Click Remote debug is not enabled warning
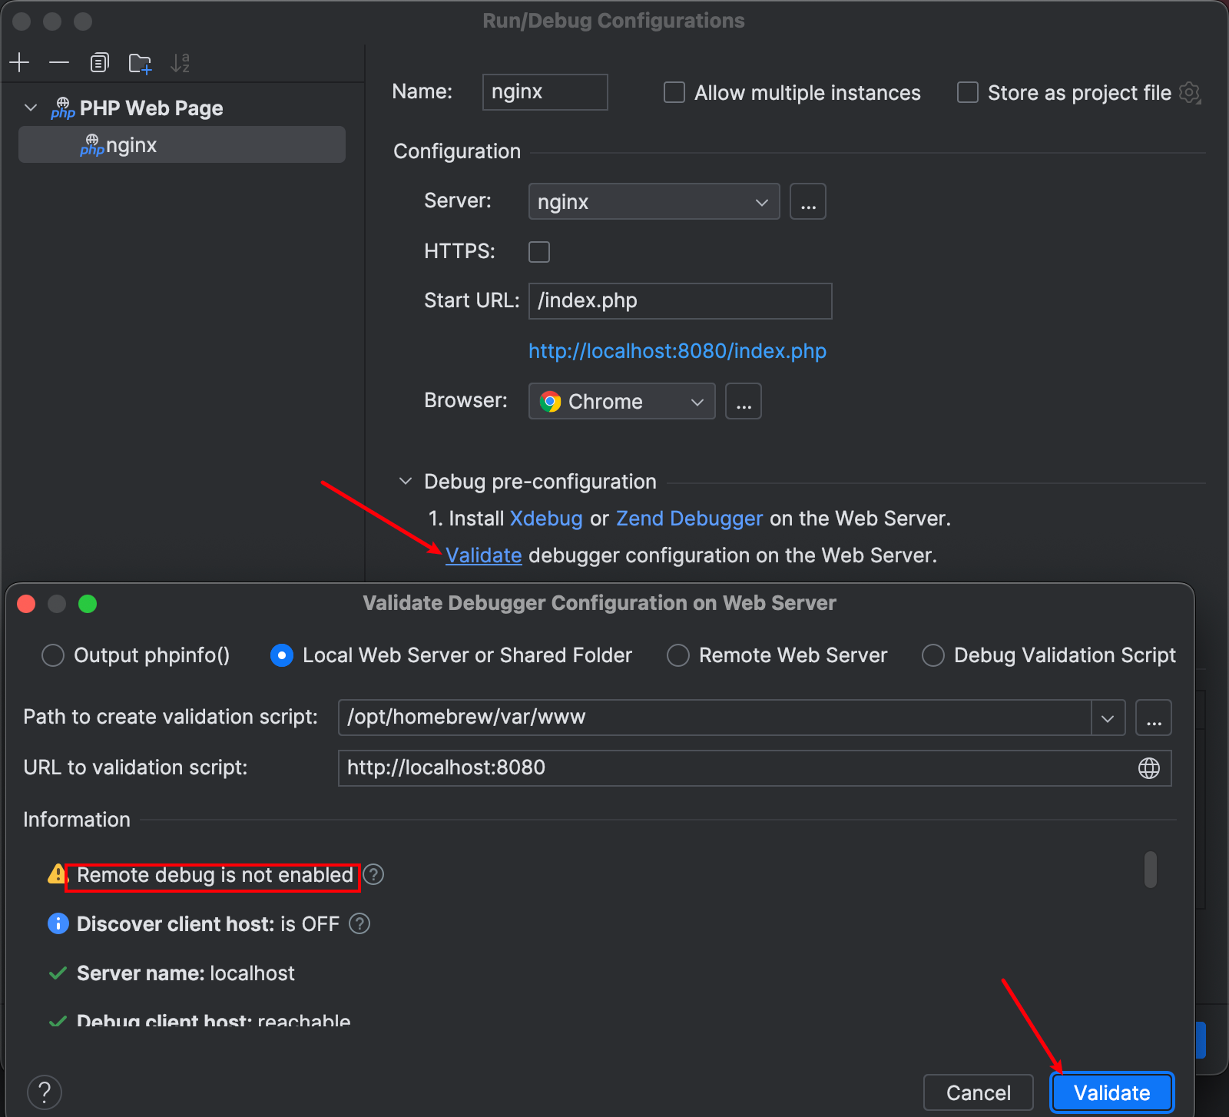Image resolution: width=1229 pixels, height=1117 pixels. [x=215, y=875]
